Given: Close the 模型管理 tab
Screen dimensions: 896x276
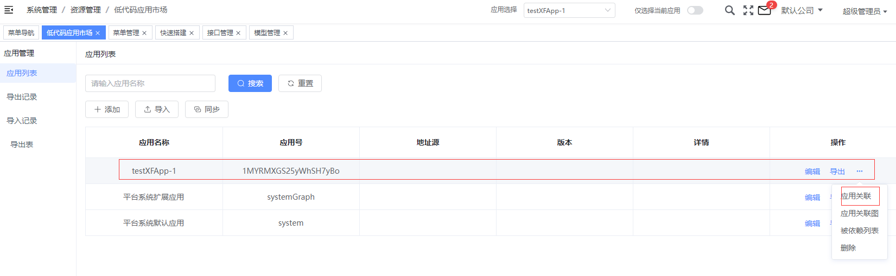Looking at the screenshot, I should (x=285, y=33).
